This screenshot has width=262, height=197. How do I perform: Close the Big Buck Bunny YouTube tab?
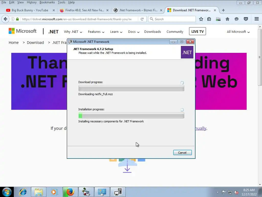(54, 10)
